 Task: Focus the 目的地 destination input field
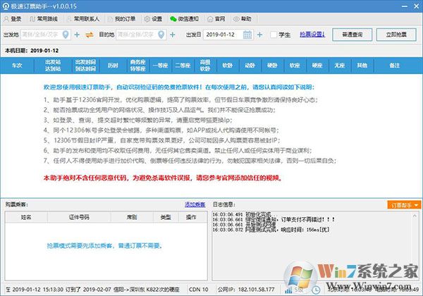tap(141, 35)
